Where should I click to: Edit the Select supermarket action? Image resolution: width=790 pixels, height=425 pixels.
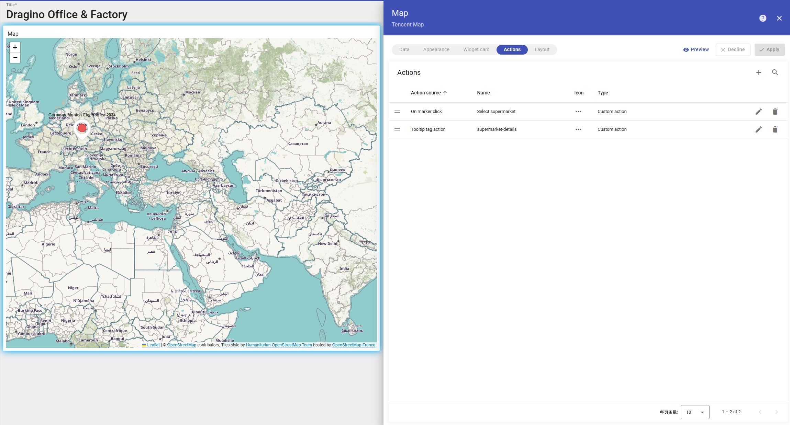point(758,112)
